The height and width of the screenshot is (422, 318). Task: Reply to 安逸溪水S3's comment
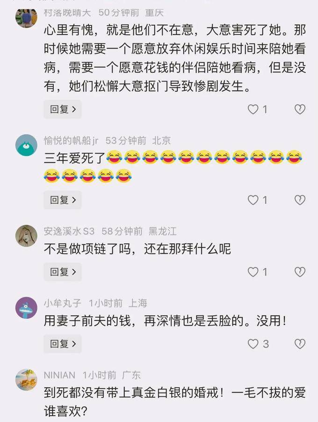tap(63, 272)
